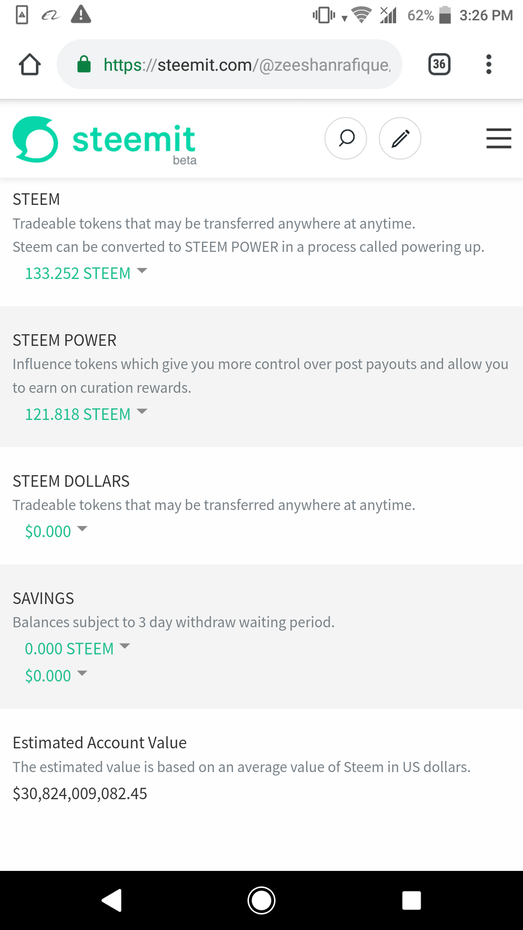Click the Steemit logo
Image resolution: width=523 pixels, height=930 pixels.
(35, 139)
